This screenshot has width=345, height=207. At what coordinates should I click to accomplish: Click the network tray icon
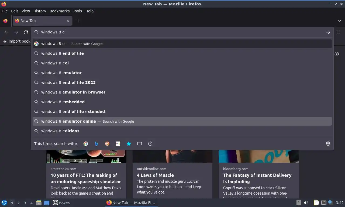click(323, 203)
